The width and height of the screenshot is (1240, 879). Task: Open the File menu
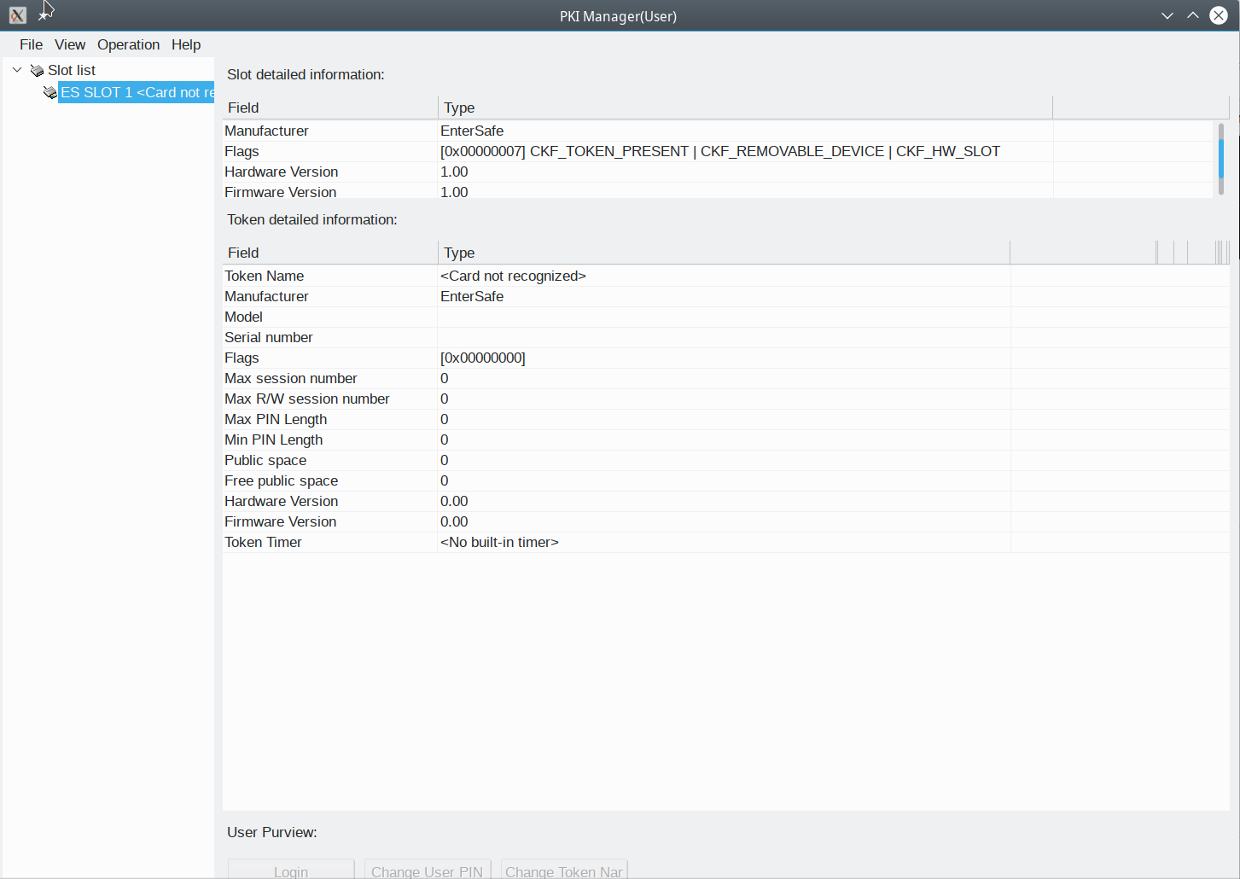click(31, 44)
